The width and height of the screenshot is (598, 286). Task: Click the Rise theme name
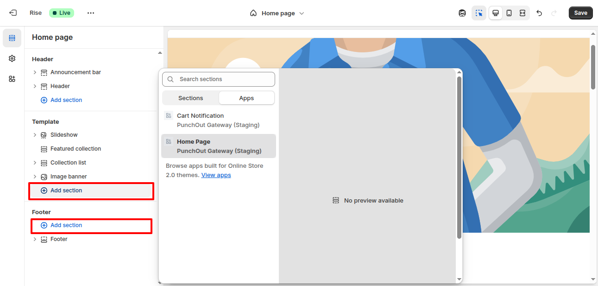click(x=36, y=13)
